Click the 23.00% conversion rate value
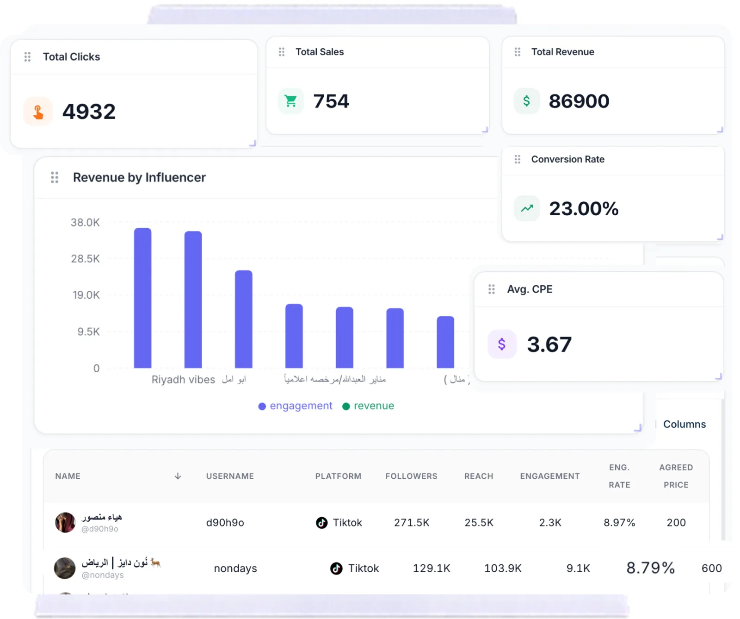Viewport: 740px width, 619px height. [584, 209]
